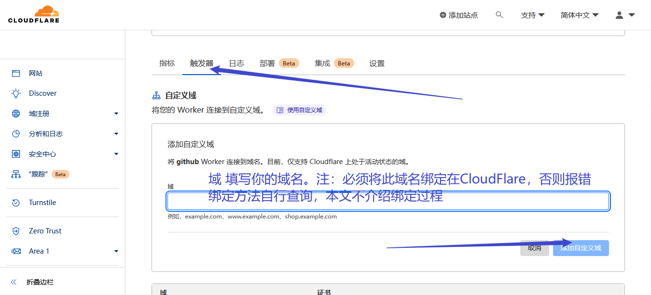The image size is (651, 295).
Task: Open the Discover section icon
Action: (16, 93)
